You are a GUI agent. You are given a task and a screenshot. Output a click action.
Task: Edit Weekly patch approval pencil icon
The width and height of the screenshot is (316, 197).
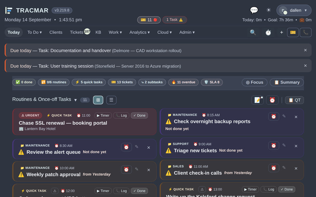137,169
